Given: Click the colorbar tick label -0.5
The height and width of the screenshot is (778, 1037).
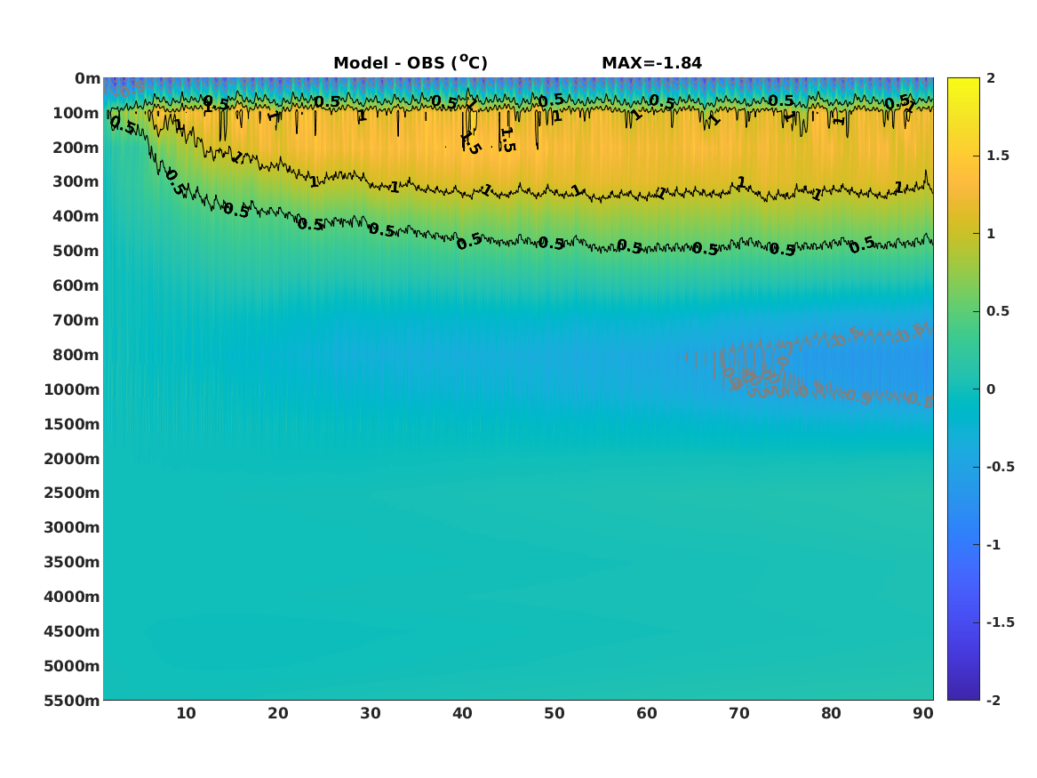Looking at the screenshot, I should pos(1001,467).
